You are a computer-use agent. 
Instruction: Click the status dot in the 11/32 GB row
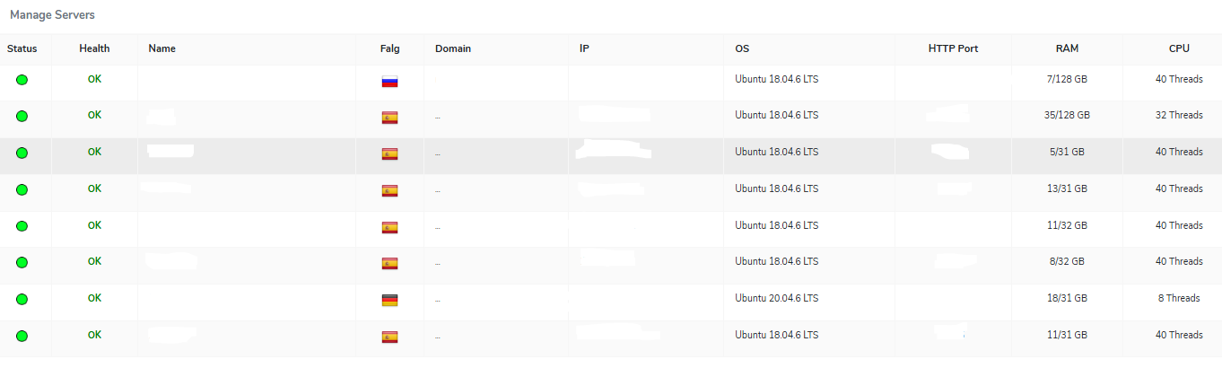22,226
